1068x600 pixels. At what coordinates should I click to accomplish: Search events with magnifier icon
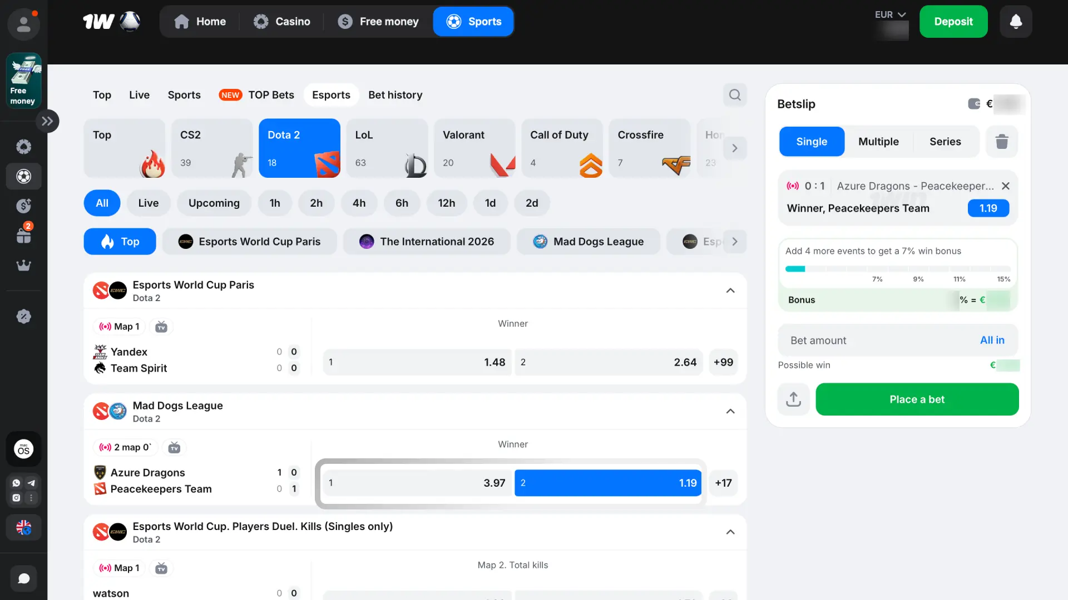735,95
